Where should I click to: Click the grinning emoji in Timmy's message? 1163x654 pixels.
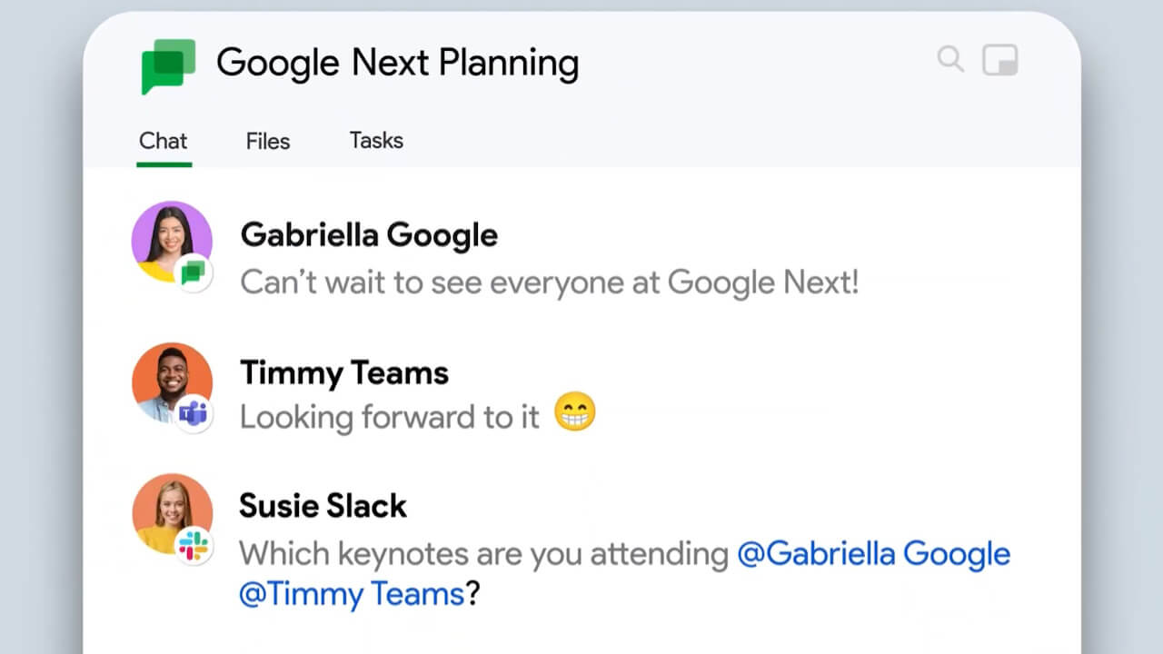coord(575,415)
